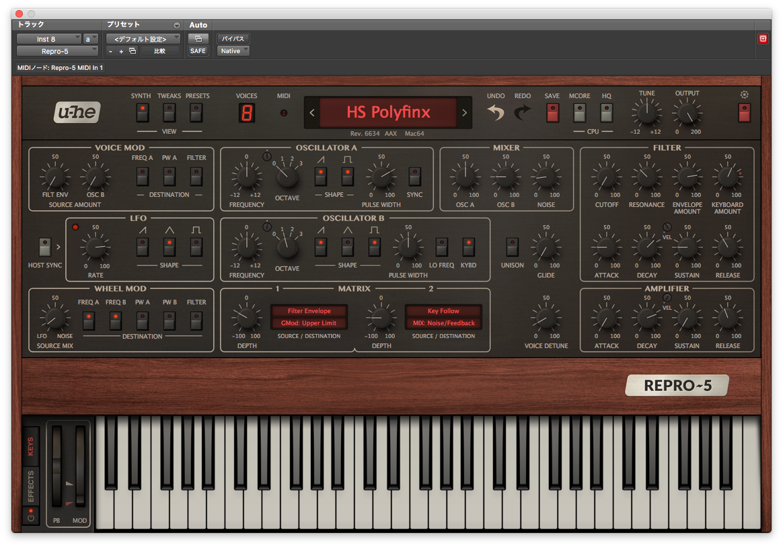The image size is (783, 547).
Task: Open the insert position 'a' selector
Action: click(90, 39)
